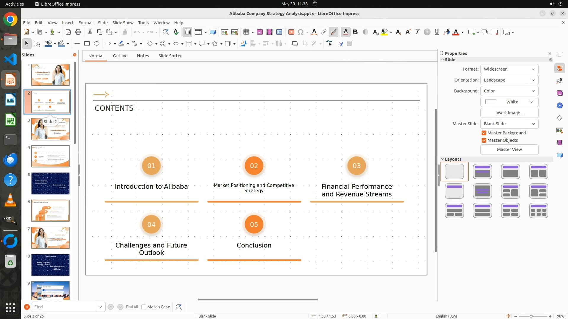Uncheck the Master Background checkbox

pyautogui.click(x=484, y=133)
